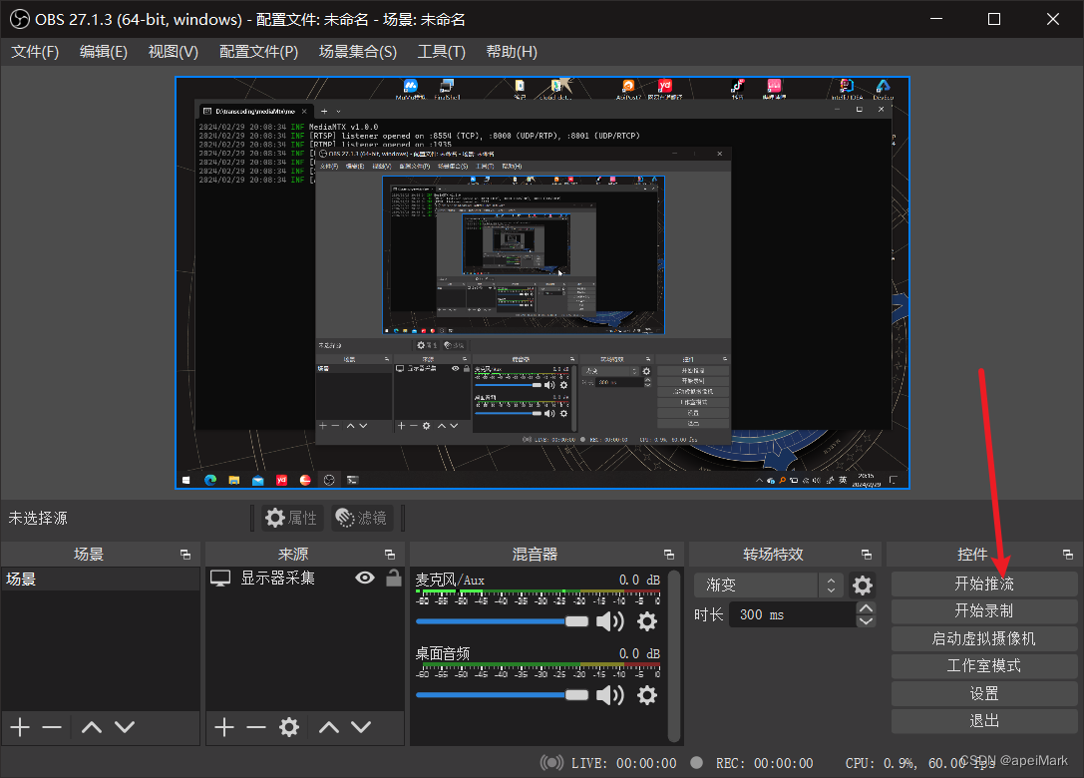Adjust the 麦克风/Aux volume slider
This screenshot has width=1084, height=778.
coord(502,621)
